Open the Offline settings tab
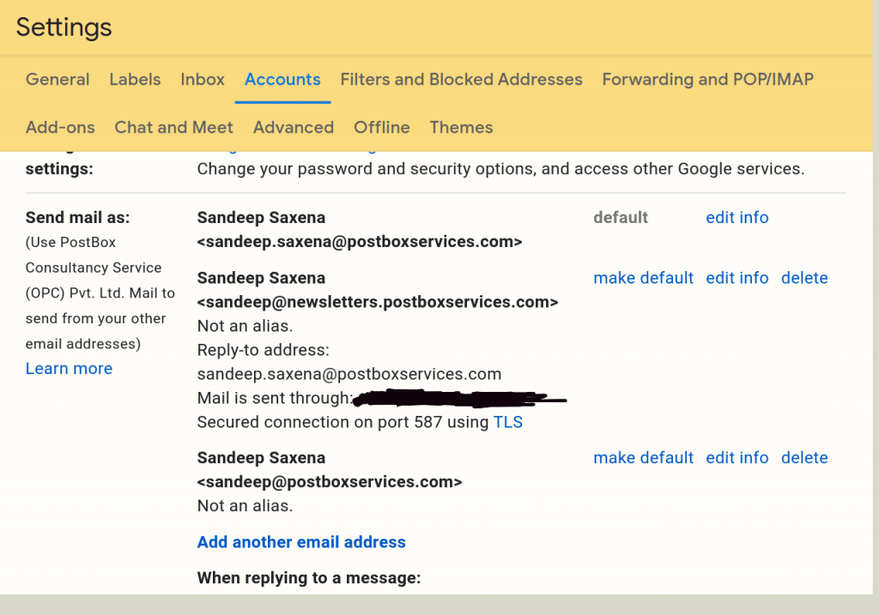The image size is (879, 615). (382, 128)
